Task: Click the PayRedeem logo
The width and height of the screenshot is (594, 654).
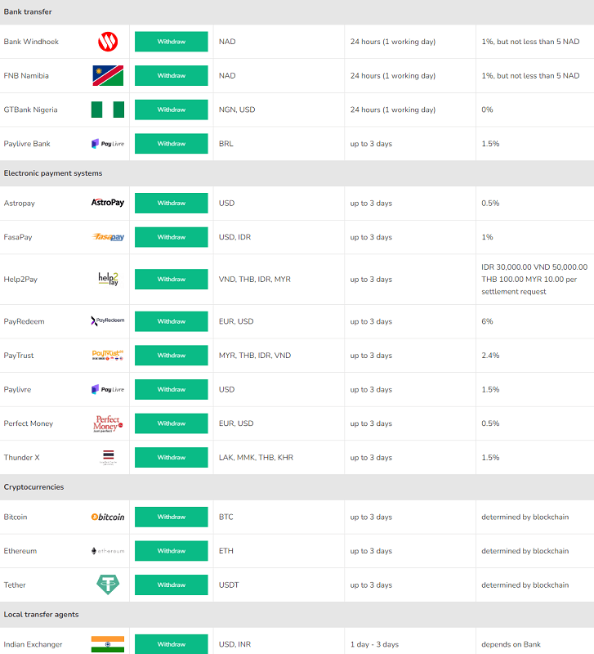Action: pyautogui.click(x=108, y=320)
